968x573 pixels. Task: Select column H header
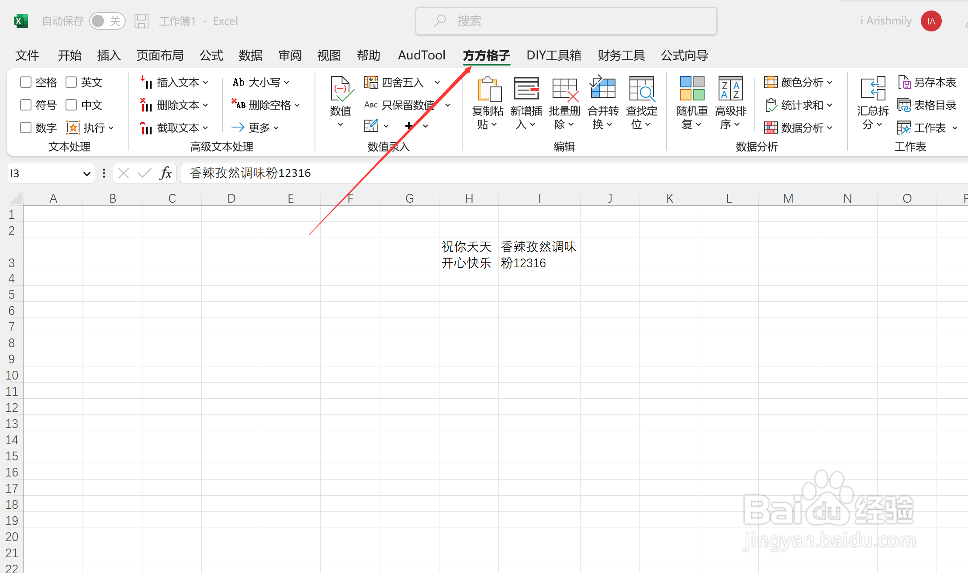(469, 198)
